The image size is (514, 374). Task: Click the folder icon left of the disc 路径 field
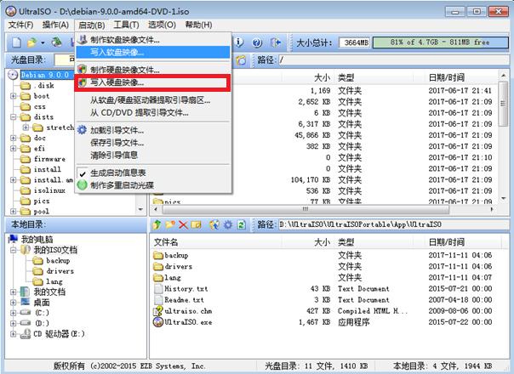click(241, 60)
